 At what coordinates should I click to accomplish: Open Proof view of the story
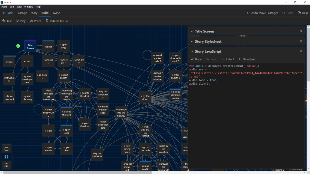tap(35, 21)
